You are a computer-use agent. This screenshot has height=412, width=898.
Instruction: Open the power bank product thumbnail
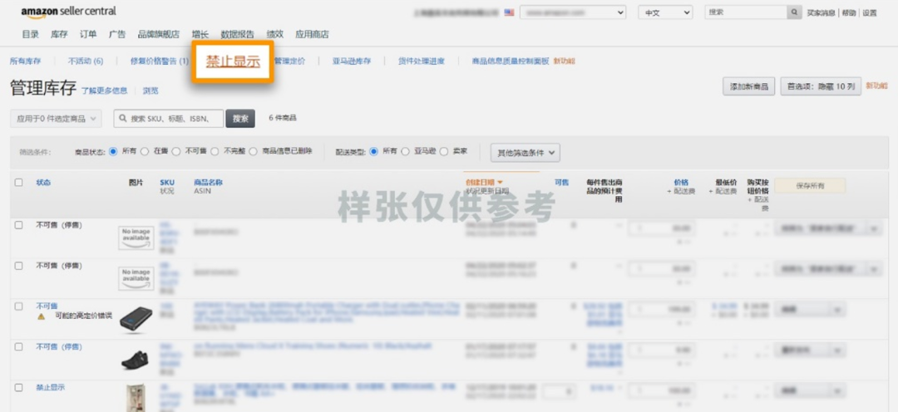(x=136, y=319)
